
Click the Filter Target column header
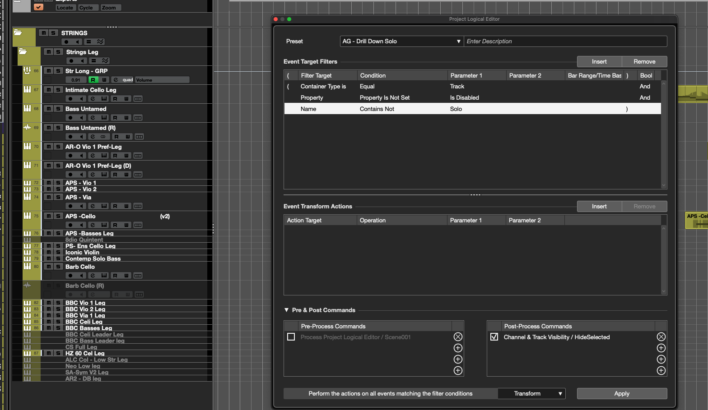tap(327, 75)
